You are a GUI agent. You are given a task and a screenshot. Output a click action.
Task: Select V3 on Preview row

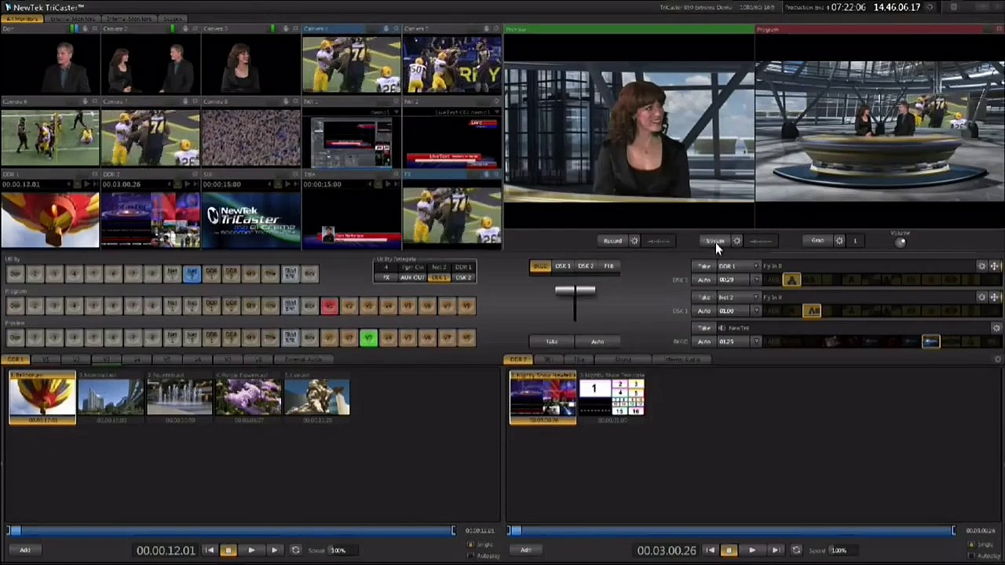pos(368,338)
